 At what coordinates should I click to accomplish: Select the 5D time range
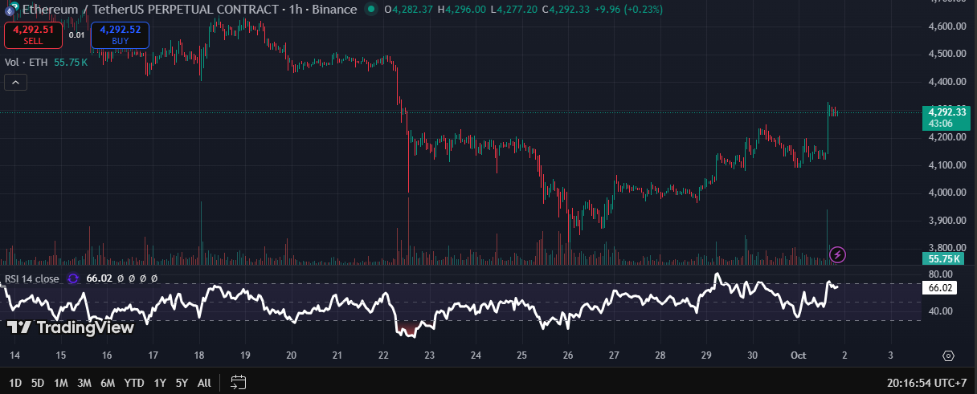tap(38, 383)
